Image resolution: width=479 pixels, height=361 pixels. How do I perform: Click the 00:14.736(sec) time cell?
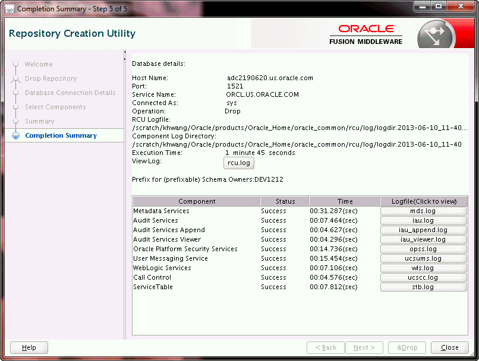pos(333,249)
